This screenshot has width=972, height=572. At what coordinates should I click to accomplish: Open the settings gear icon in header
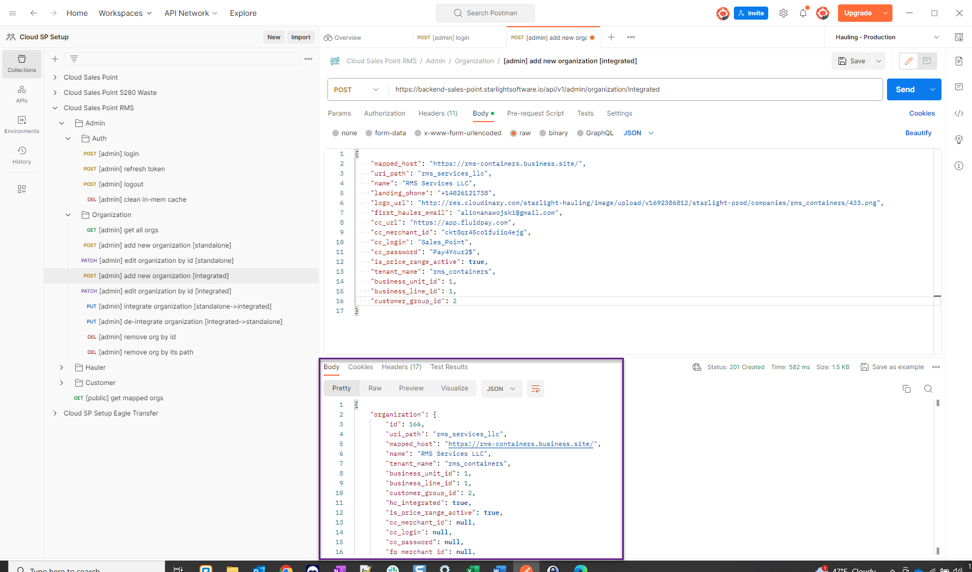[783, 13]
